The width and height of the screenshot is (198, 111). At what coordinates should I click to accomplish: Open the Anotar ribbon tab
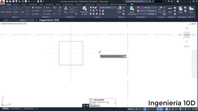click(24, 4)
